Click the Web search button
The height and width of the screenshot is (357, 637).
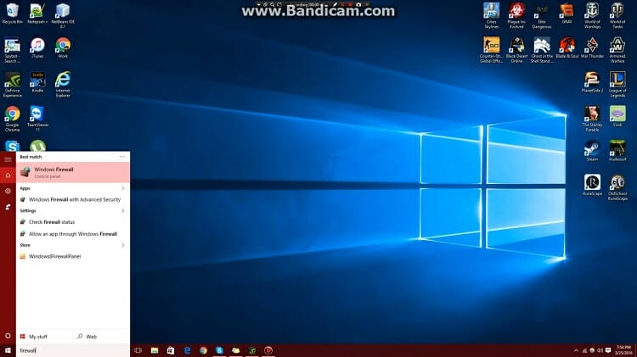pos(102,337)
